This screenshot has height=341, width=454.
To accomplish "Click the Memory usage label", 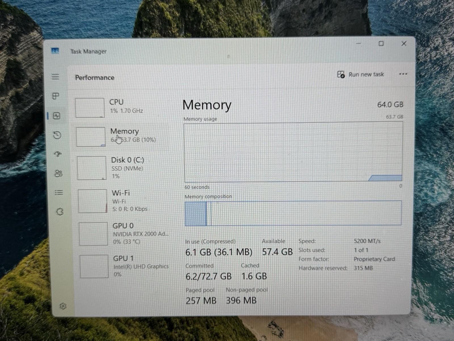I will tap(200, 119).
